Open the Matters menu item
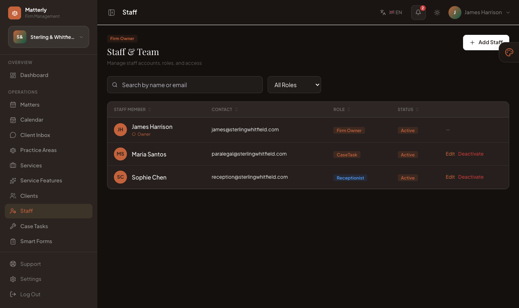 [x=49, y=105]
